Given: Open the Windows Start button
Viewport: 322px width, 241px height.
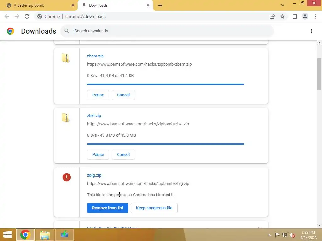Looking at the screenshot, I should point(8,235).
